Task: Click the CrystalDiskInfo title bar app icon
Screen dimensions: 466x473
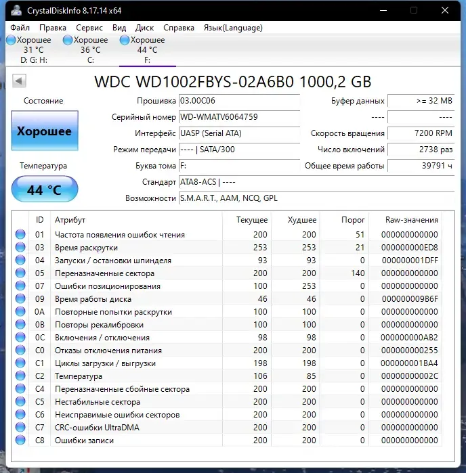Action: [16, 11]
